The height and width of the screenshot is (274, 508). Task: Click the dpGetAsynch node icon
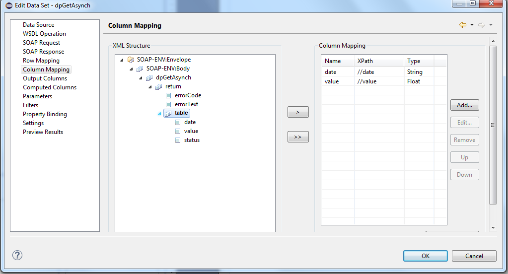[x=149, y=78]
